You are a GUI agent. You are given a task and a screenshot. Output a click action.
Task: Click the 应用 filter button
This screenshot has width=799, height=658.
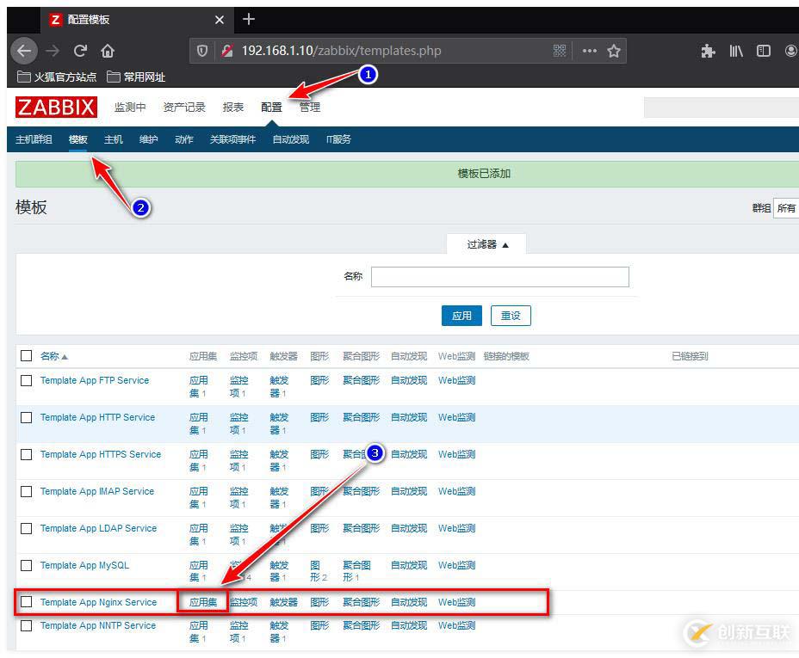[461, 316]
